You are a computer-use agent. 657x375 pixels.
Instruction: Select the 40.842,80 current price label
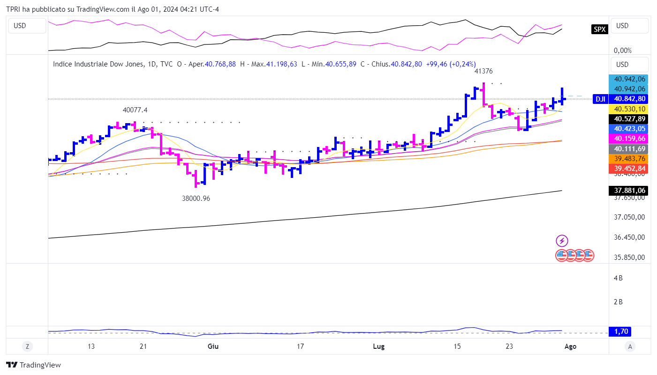coord(628,99)
